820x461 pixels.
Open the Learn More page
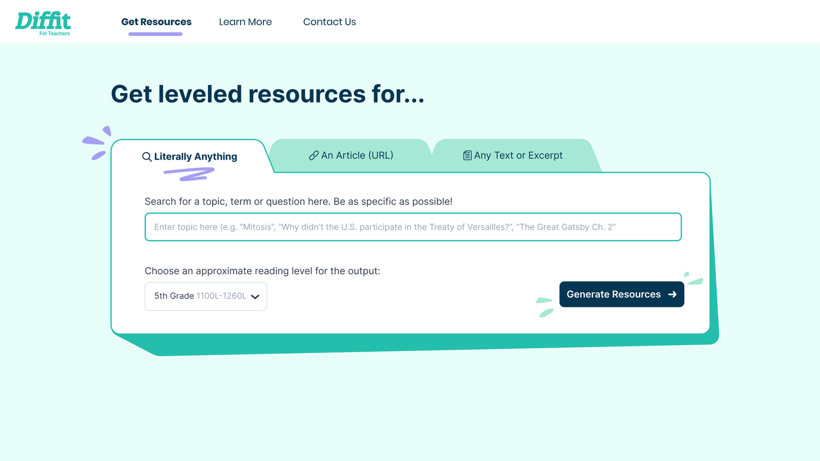[245, 22]
